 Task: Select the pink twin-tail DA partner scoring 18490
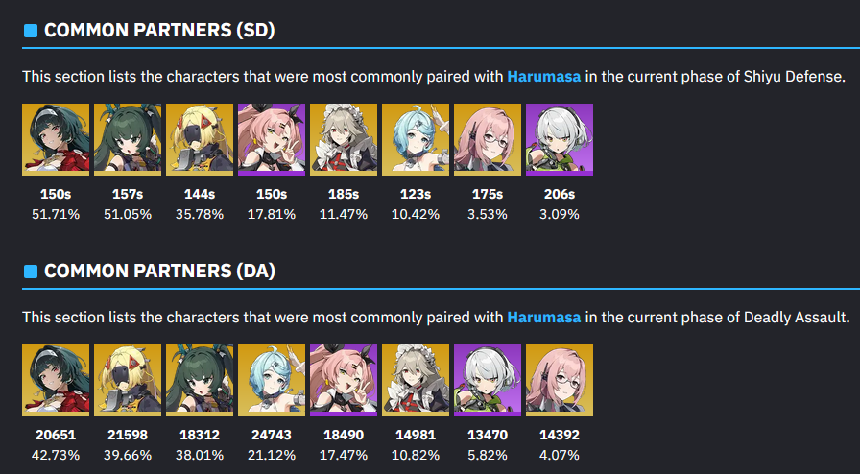click(344, 380)
